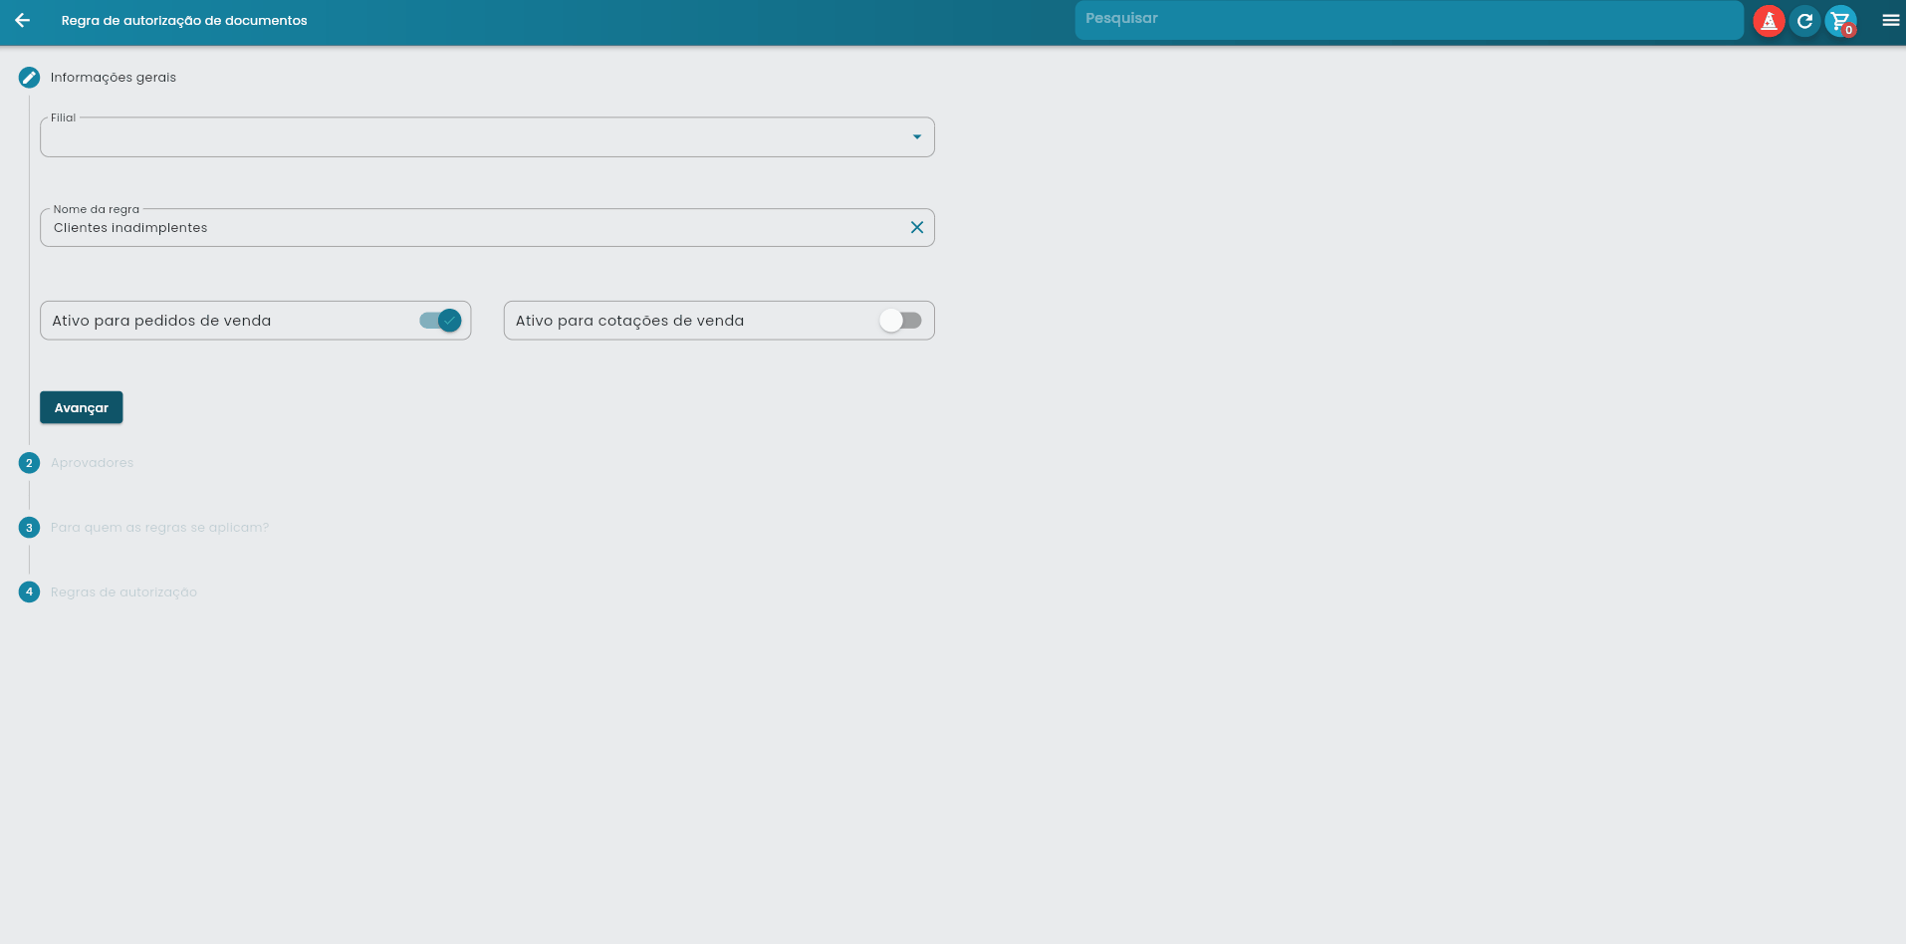
Task: Click the pencil icon beside Informações gerais
Action: (x=29, y=78)
